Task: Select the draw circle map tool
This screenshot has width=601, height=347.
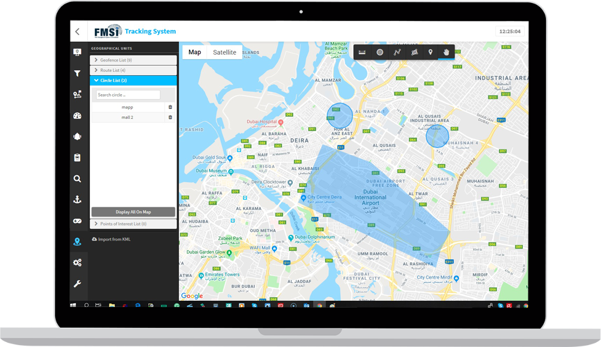Action: click(380, 52)
